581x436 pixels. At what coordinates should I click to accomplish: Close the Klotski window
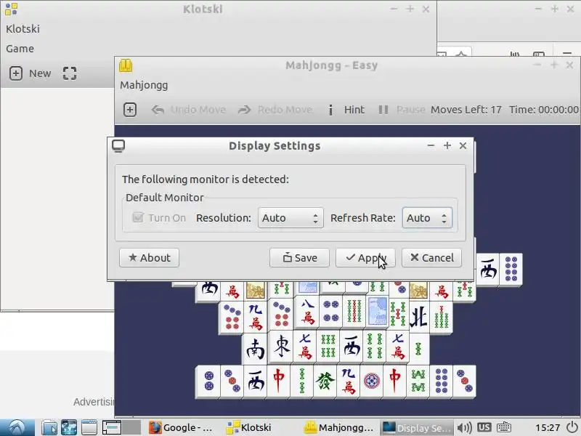426,9
